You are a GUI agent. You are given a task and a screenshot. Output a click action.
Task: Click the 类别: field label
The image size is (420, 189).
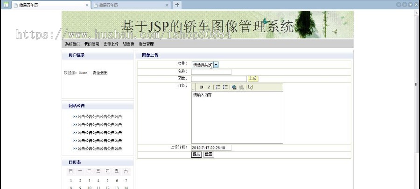coord(182,64)
